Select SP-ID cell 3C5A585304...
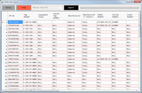The width and height of the screenshot is (142, 93). [x=15, y=39]
